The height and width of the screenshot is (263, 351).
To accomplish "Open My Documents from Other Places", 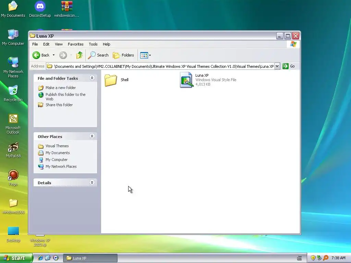I will pyautogui.click(x=58, y=153).
